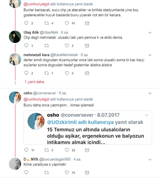This screenshot has width=161, height=178.
Task: Reply to mehmetali kara's second tweet
Action: [x=26, y=73]
